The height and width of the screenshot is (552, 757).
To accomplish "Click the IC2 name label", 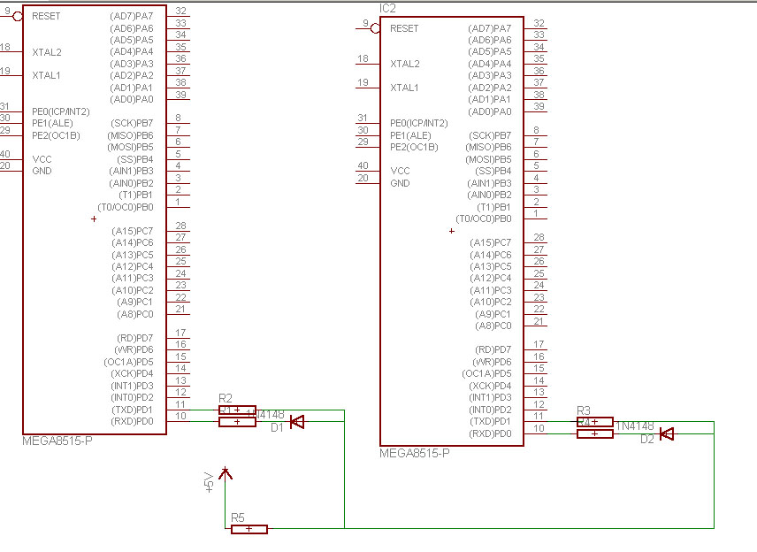I will [x=387, y=8].
